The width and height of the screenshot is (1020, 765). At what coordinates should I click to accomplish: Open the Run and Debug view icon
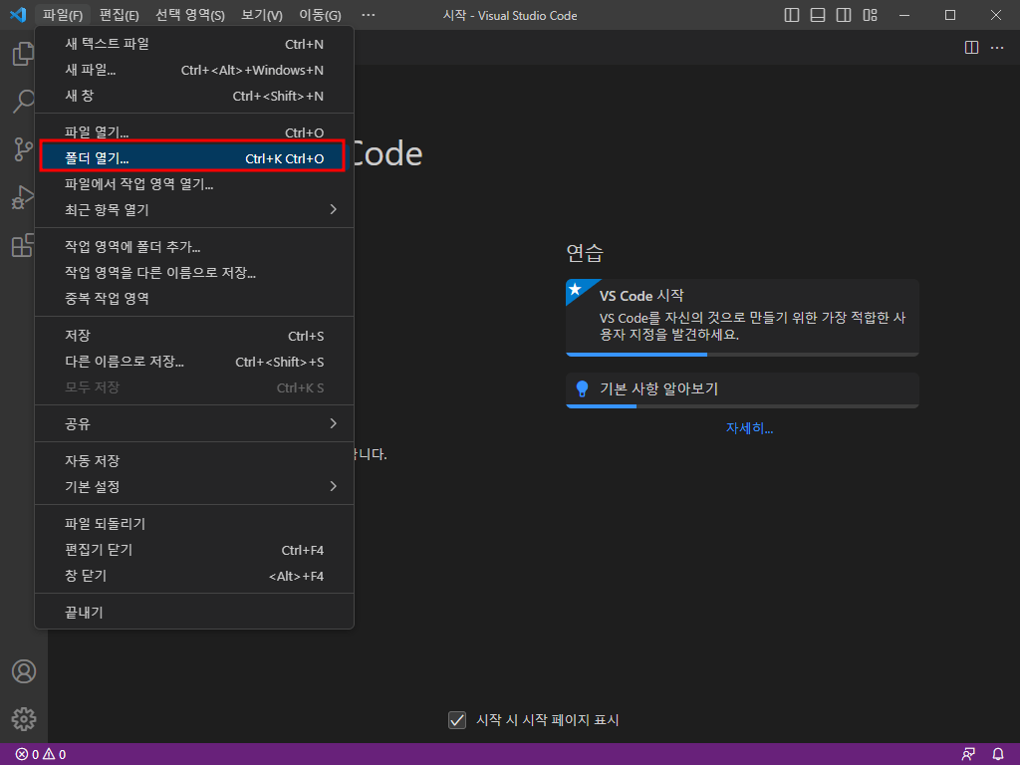[x=24, y=197]
